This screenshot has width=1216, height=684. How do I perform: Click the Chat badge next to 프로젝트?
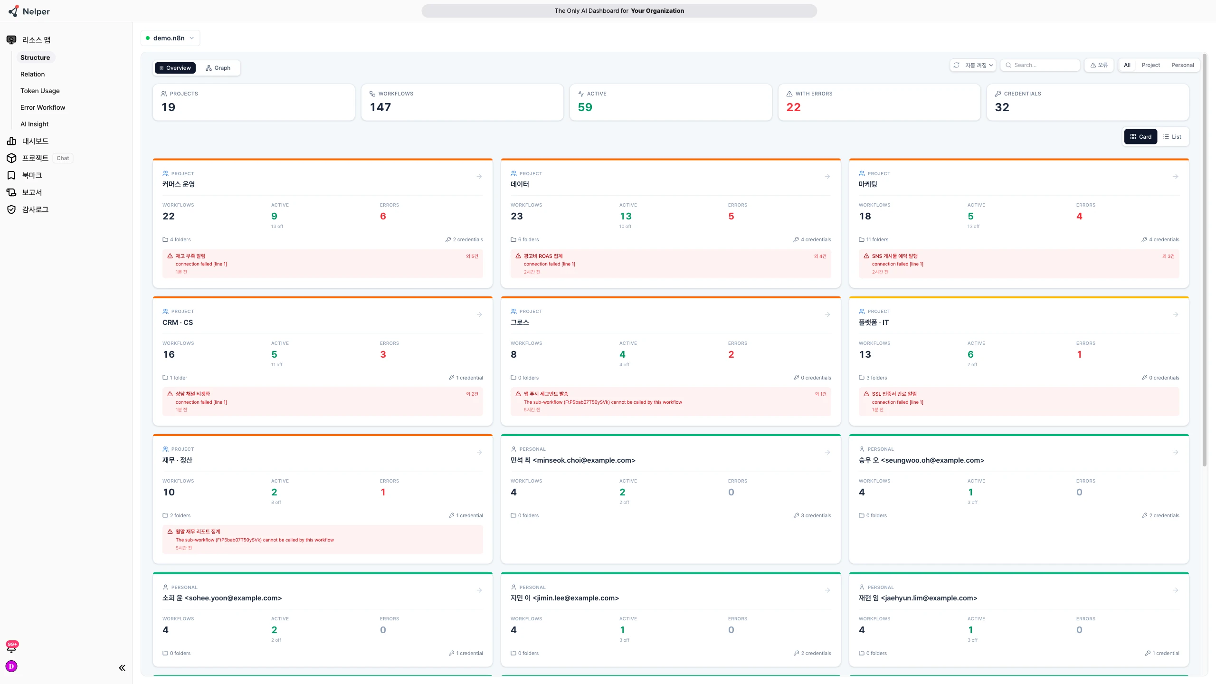tap(63, 158)
